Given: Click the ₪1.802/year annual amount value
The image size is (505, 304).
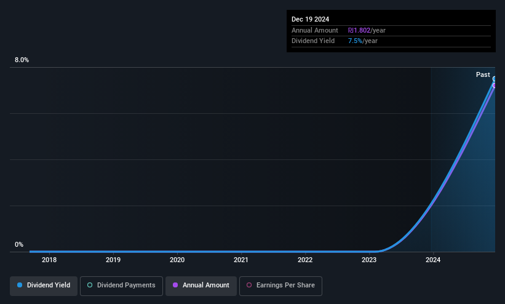Looking at the screenshot, I should coord(367,30).
